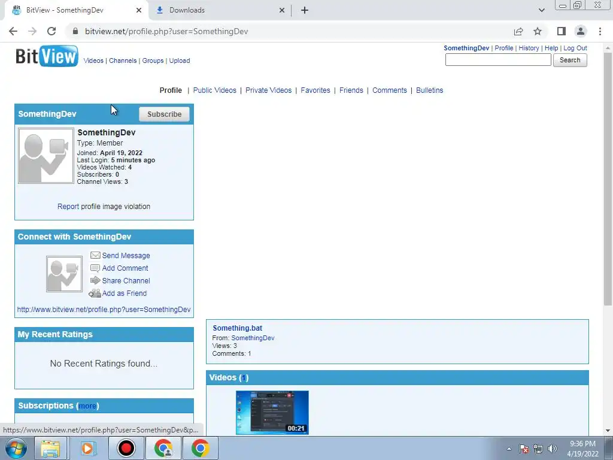
Task: Click the Subscribe button
Action: 164,114
